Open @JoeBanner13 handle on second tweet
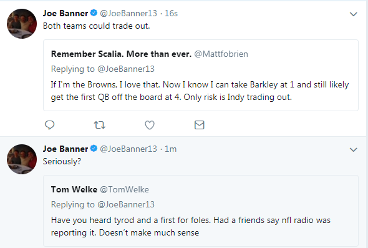The width and height of the screenshot is (368, 248). [x=128, y=149]
